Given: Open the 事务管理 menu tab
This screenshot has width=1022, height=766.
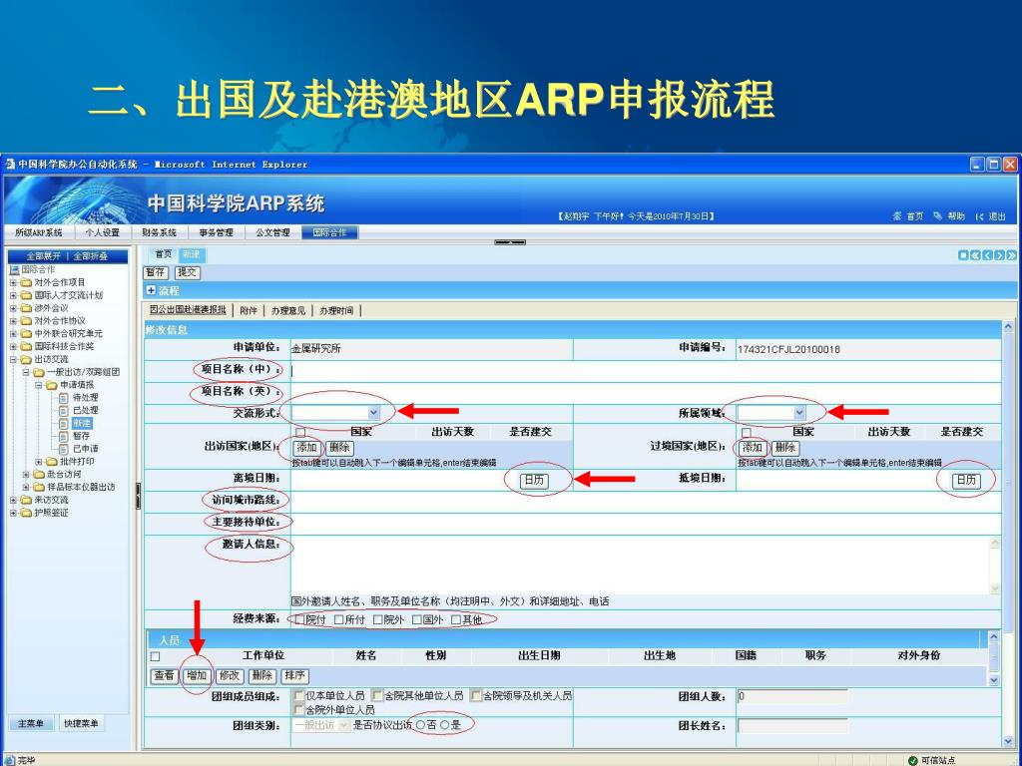Looking at the screenshot, I should coord(217,232).
